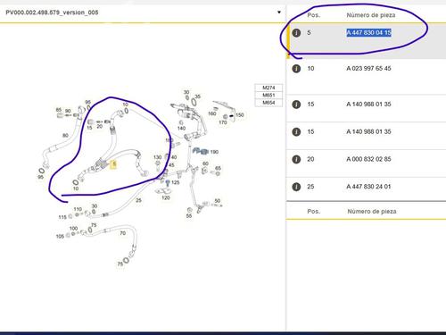Click the blue bolt icon labeled 125
The height and width of the screenshot is (335, 446).
(168, 182)
